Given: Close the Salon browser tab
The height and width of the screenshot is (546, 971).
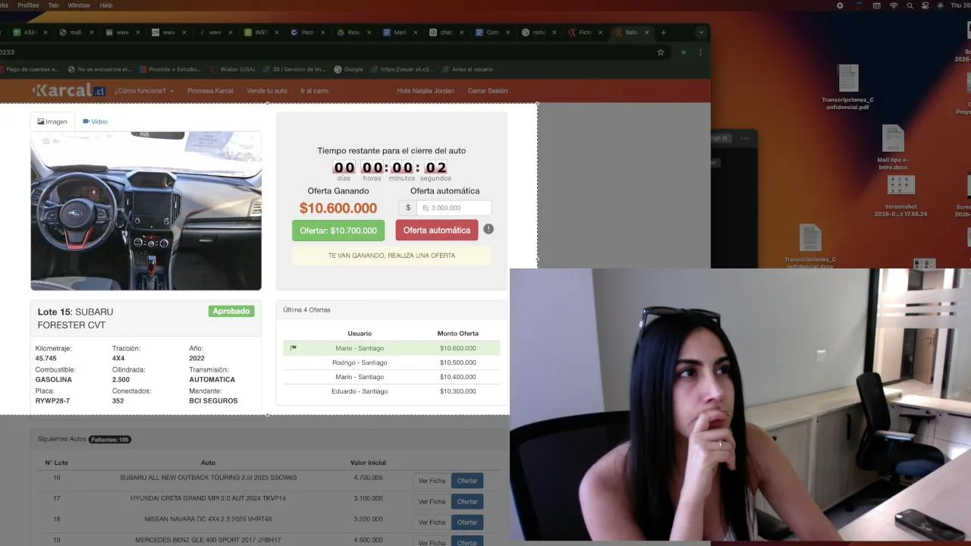Looking at the screenshot, I should coord(647,33).
